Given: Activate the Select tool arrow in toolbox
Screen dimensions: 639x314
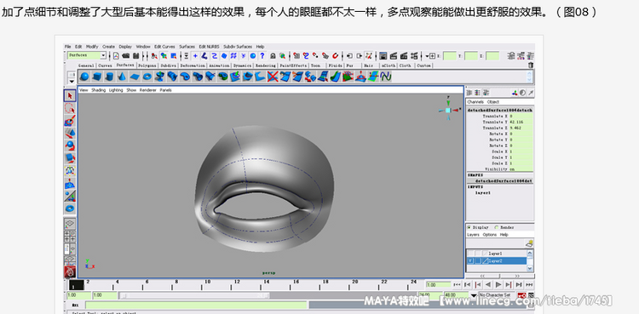Looking at the screenshot, I should click(x=70, y=95).
